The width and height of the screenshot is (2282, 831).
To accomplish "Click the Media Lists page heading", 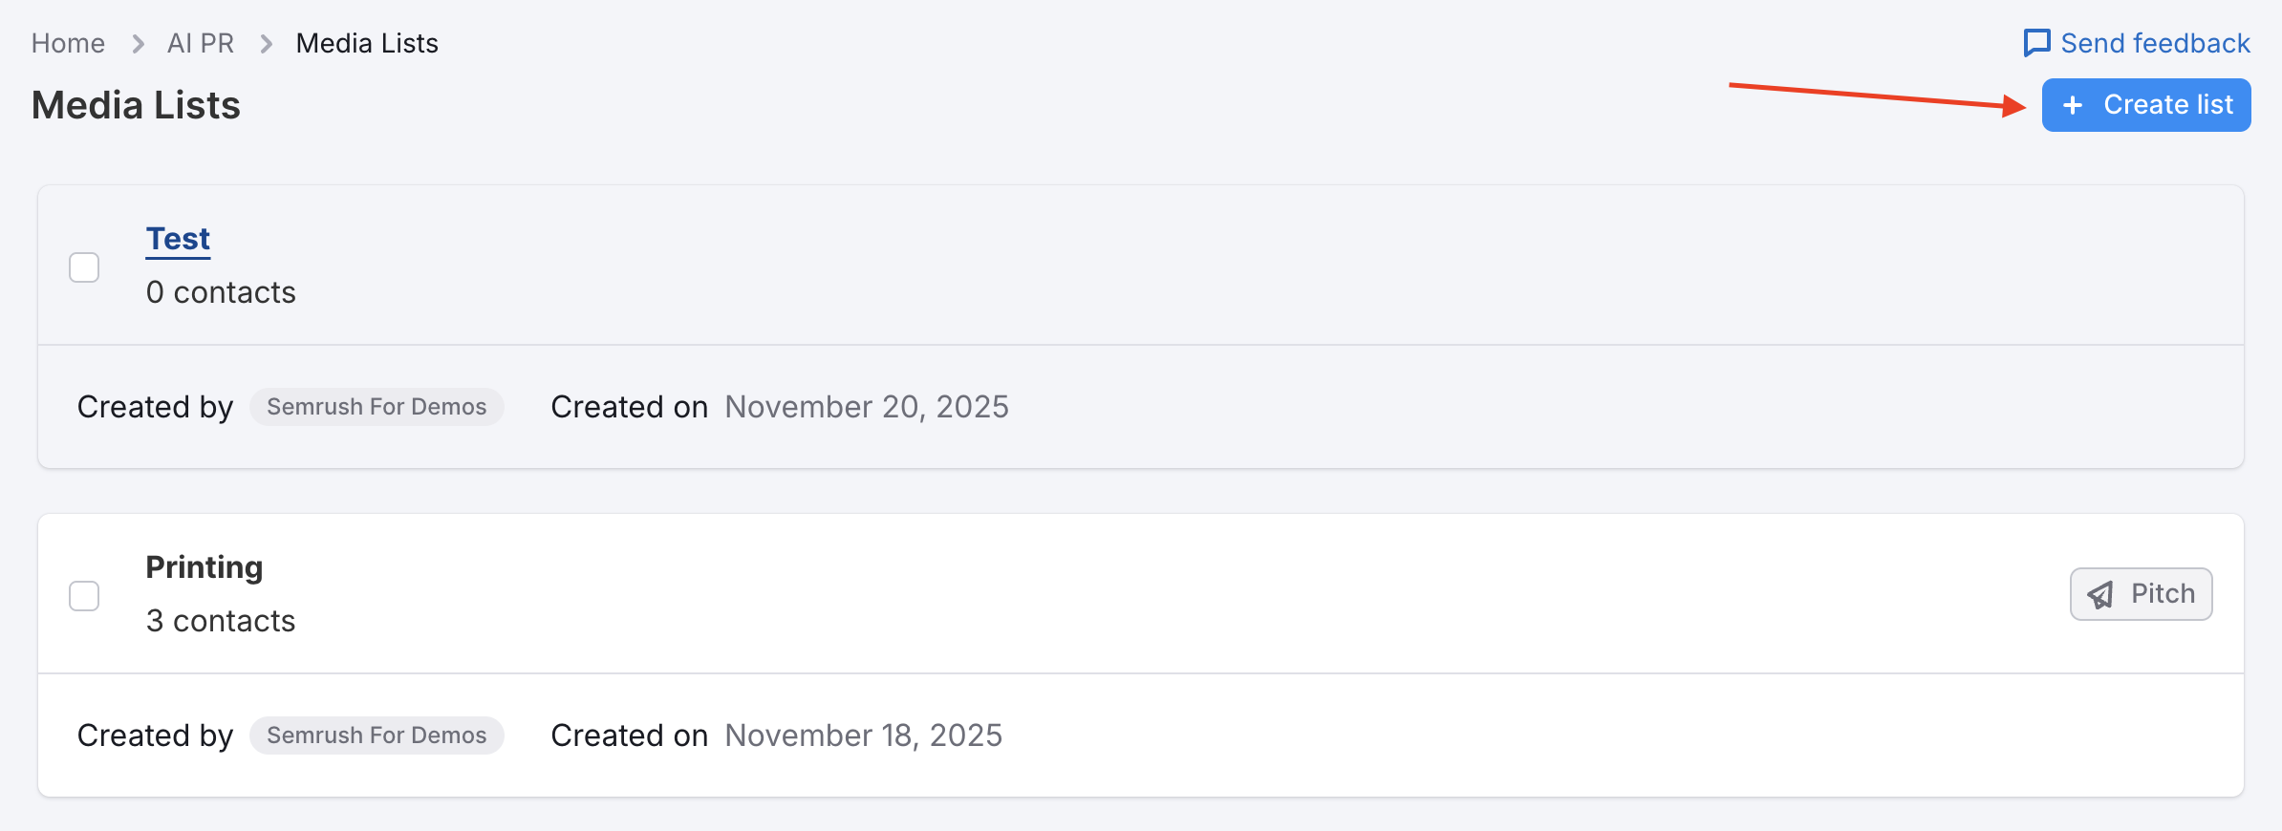I will click(x=136, y=105).
